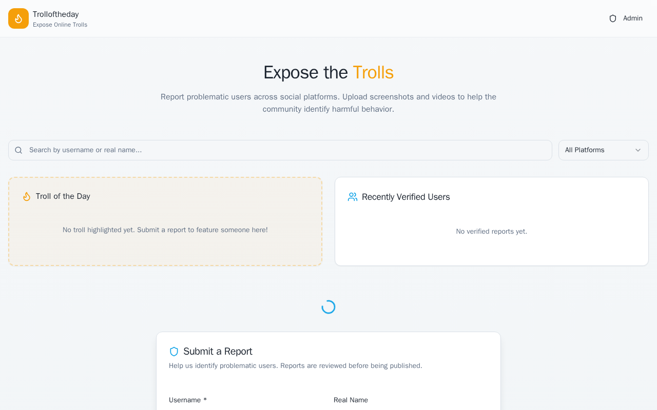657x410 pixels.
Task: Open the Admin link
Action: (x=626, y=18)
